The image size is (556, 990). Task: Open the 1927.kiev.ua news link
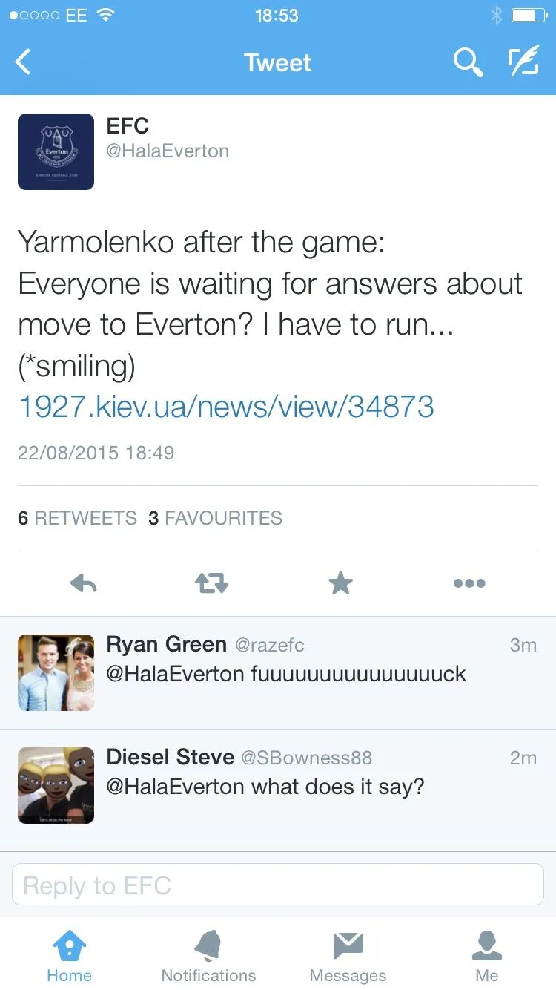(226, 406)
